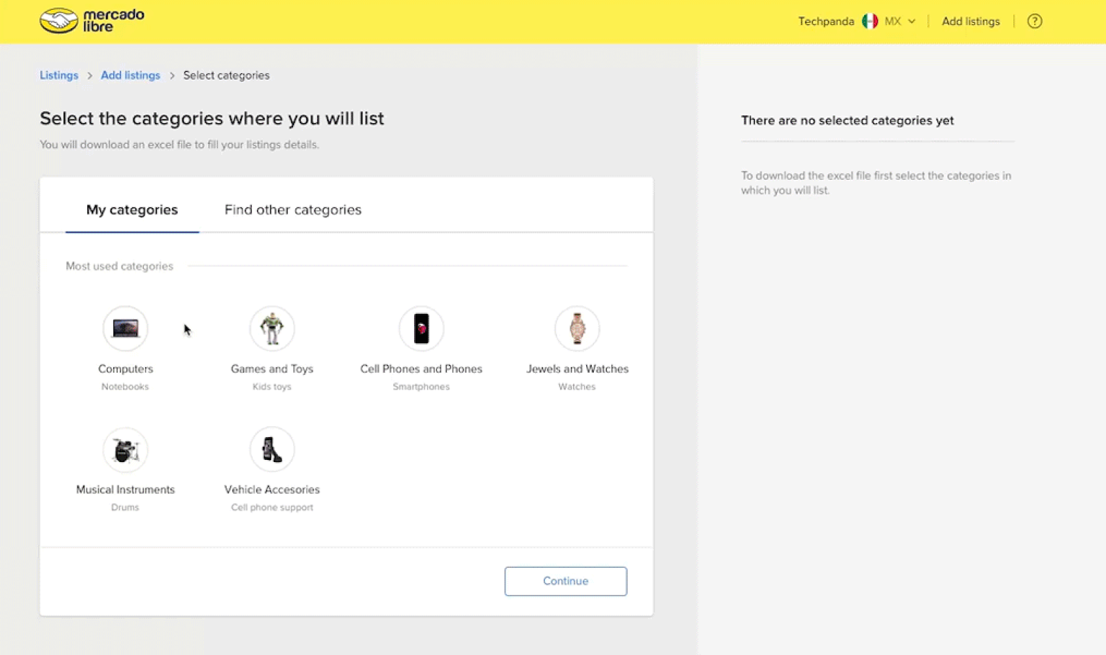1106x655 pixels.
Task: Select the Cell Phones and Phones icon
Action: pos(422,328)
